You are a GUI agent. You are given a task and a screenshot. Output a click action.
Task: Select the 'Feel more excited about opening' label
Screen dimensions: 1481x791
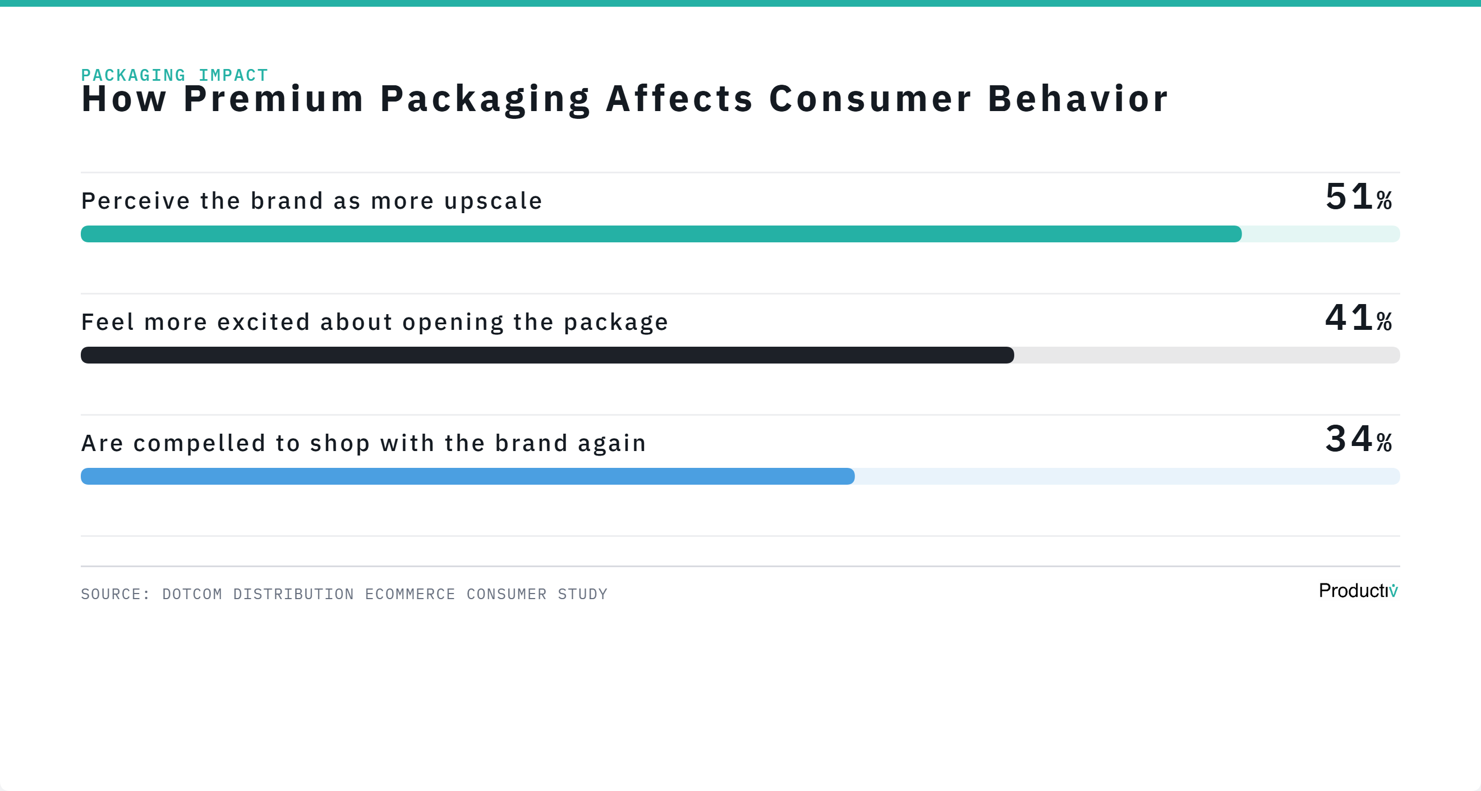coord(375,322)
